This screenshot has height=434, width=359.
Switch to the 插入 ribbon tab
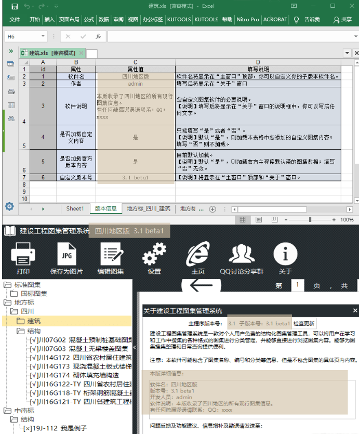point(49,19)
